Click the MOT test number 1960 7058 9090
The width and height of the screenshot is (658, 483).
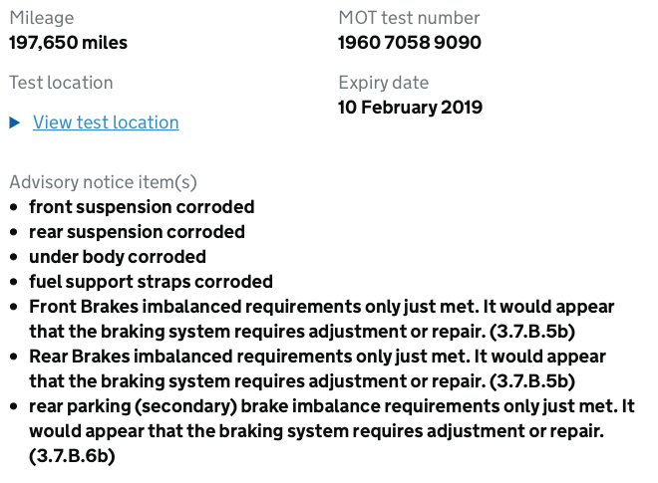click(x=410, y=43)
